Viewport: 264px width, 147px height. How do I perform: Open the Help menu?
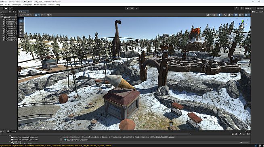click(58, 5)
